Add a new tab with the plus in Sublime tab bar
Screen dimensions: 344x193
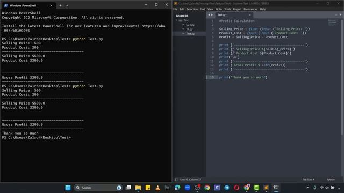pyautogui.click(x=336, y=15)
